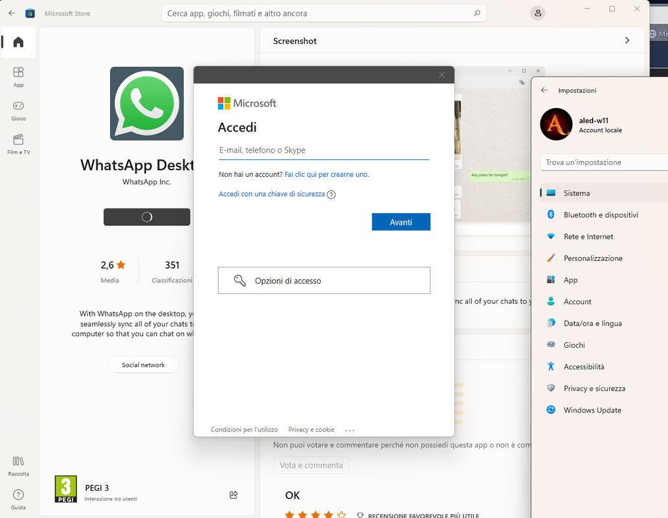Viewport: 668px width, 518px height.
Task: Go to Microsoft Store Home icon
Action: pos(18,42)
